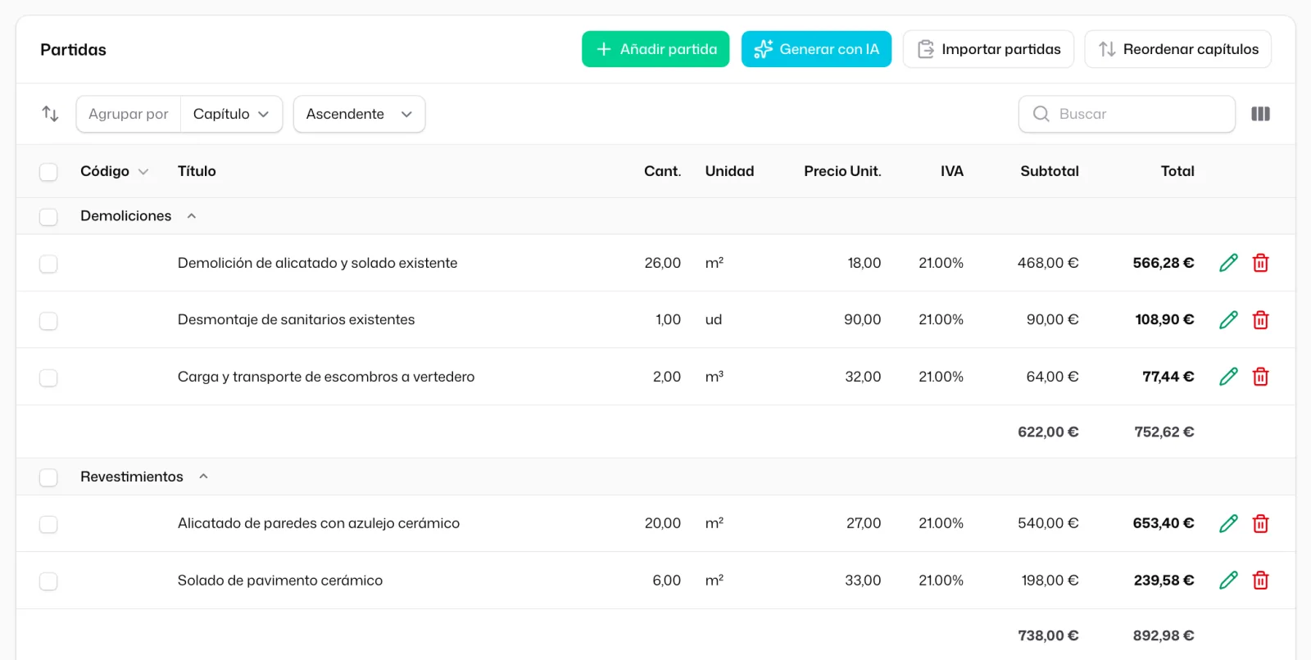Click the Título column header
The height and width of the screenshot is (660, 1311).
197,171
